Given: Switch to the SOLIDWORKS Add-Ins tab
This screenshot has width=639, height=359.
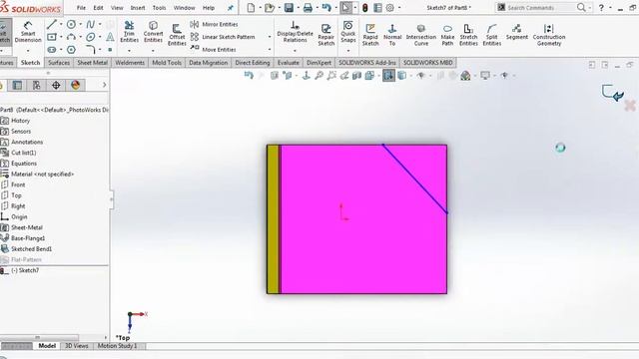Looking at the screenshot, I should point(367,63).
